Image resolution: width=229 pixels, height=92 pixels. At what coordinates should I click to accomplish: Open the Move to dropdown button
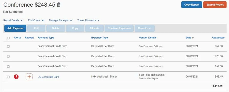tap(145, 28)
